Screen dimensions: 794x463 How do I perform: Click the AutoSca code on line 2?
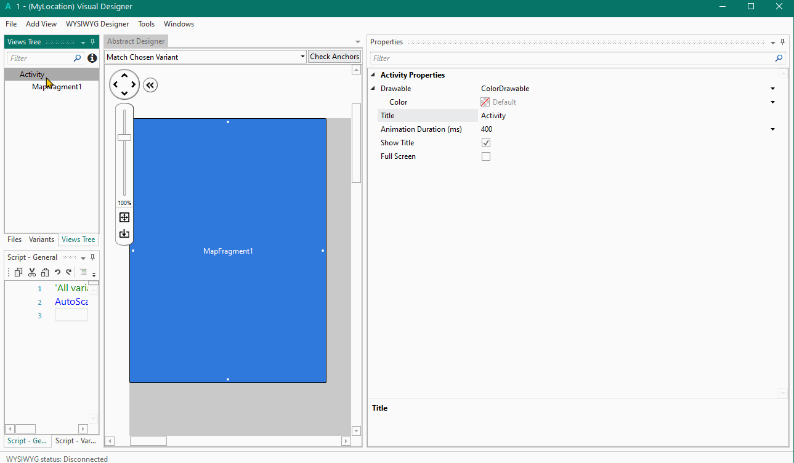pos(71,302)
